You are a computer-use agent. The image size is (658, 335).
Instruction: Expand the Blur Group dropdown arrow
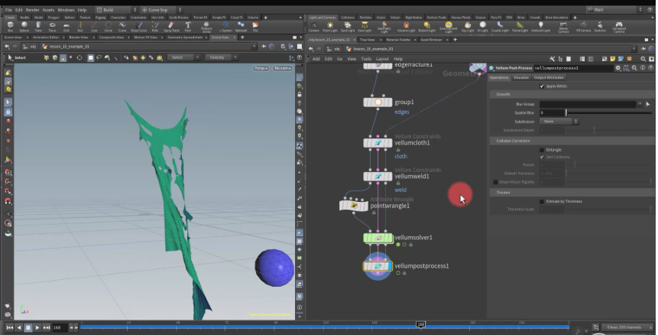point(640,103)
